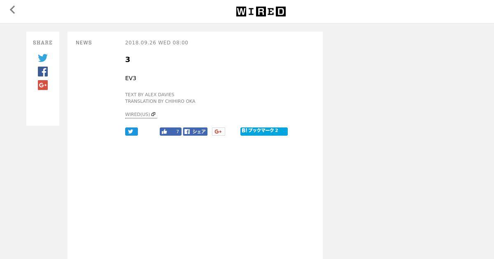494x259 pixels.
Task: Share on Facebook from the SHARE sidebar
Action: point(43,72)
